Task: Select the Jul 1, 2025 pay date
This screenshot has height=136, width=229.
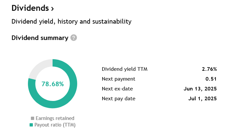Action: coord(202,99)
